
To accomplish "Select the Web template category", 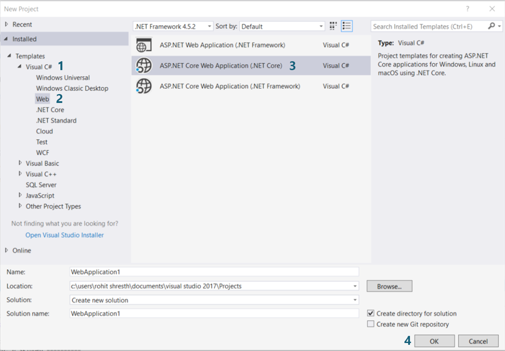I will click(43, 99).
